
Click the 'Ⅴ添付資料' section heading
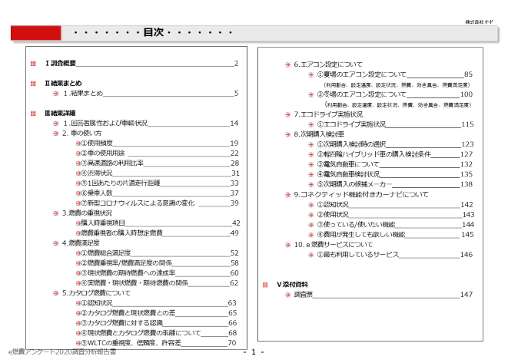coord(292,285)
